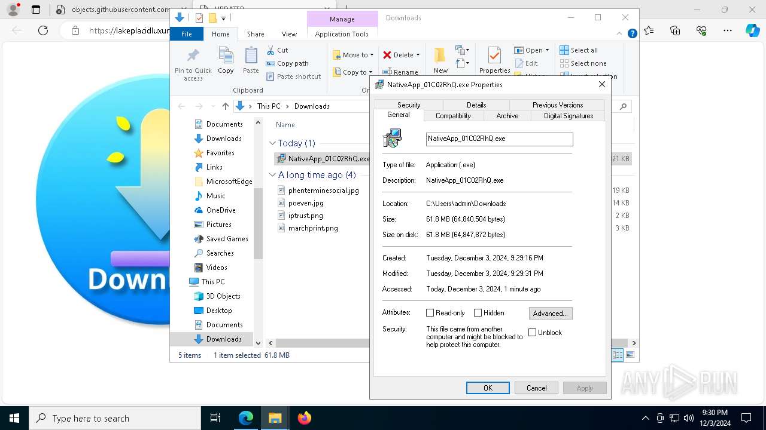This screenshot has height=430, width=766.
Task: Open the Delete dropdown arrow
Action: 418,55
